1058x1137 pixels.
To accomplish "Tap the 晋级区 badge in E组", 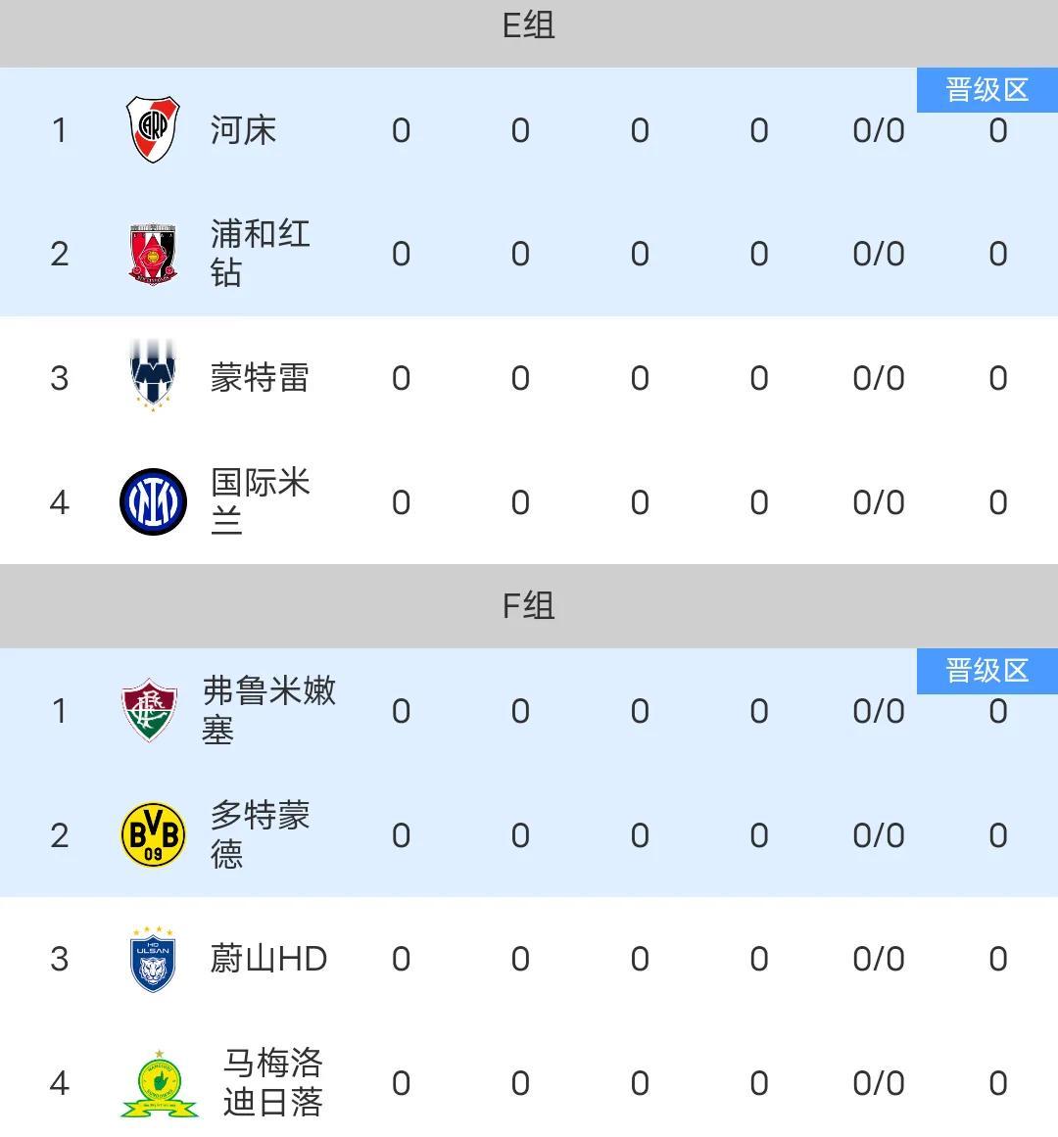I will 986,90.
